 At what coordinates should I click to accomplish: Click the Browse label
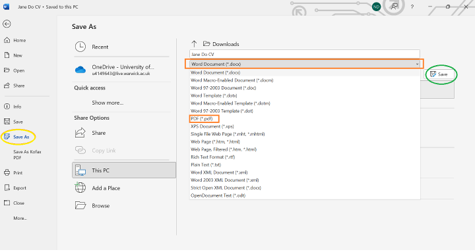pyautogui.click(x=100, y=206)
